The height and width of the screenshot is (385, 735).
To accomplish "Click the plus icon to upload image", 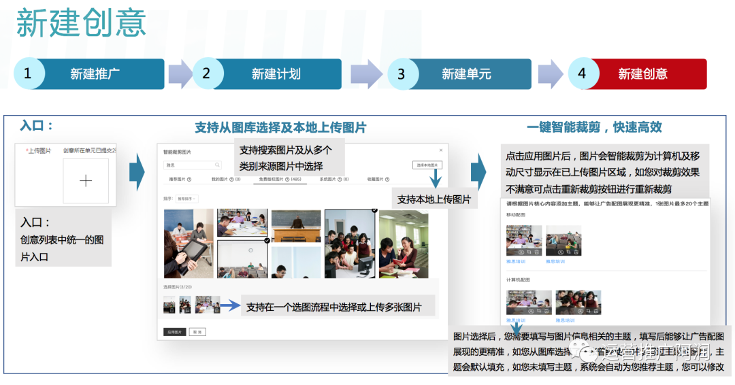I will coord(86,181).
